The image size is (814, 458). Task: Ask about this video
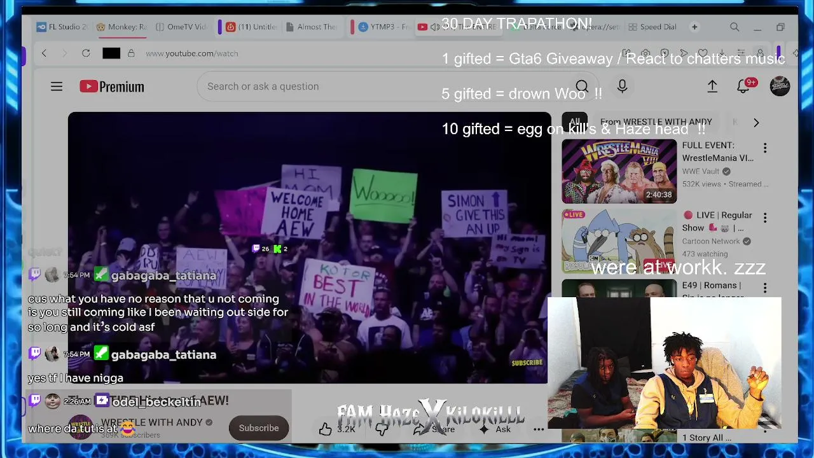coord(495,429)
